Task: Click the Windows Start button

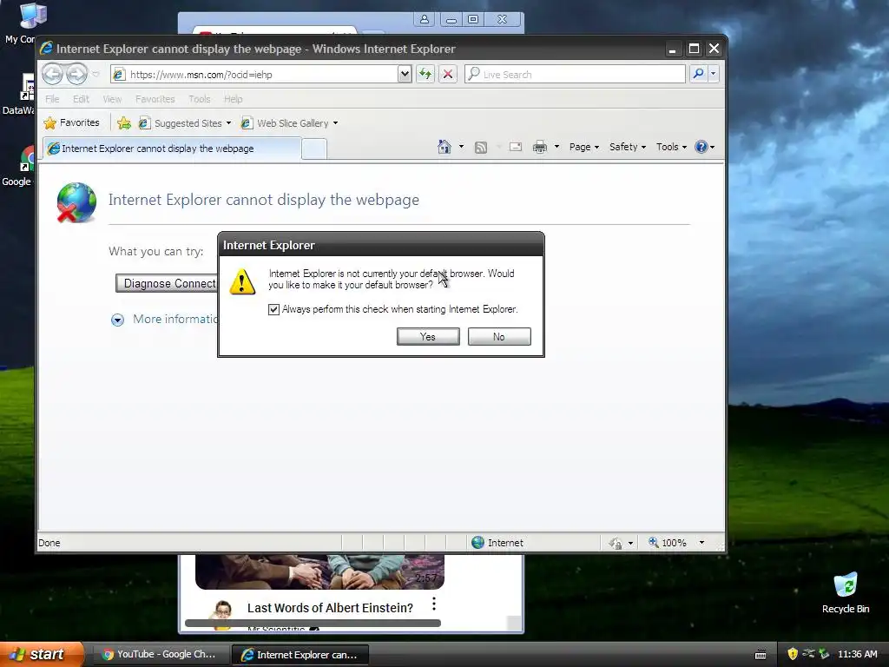Action: pos(41,655)
